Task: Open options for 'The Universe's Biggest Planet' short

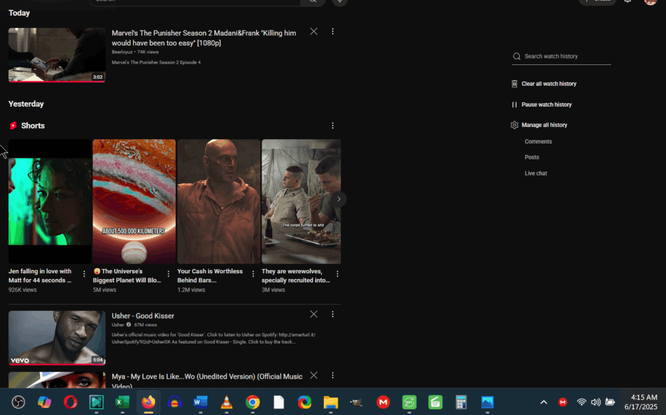Action: pos(168,274)
